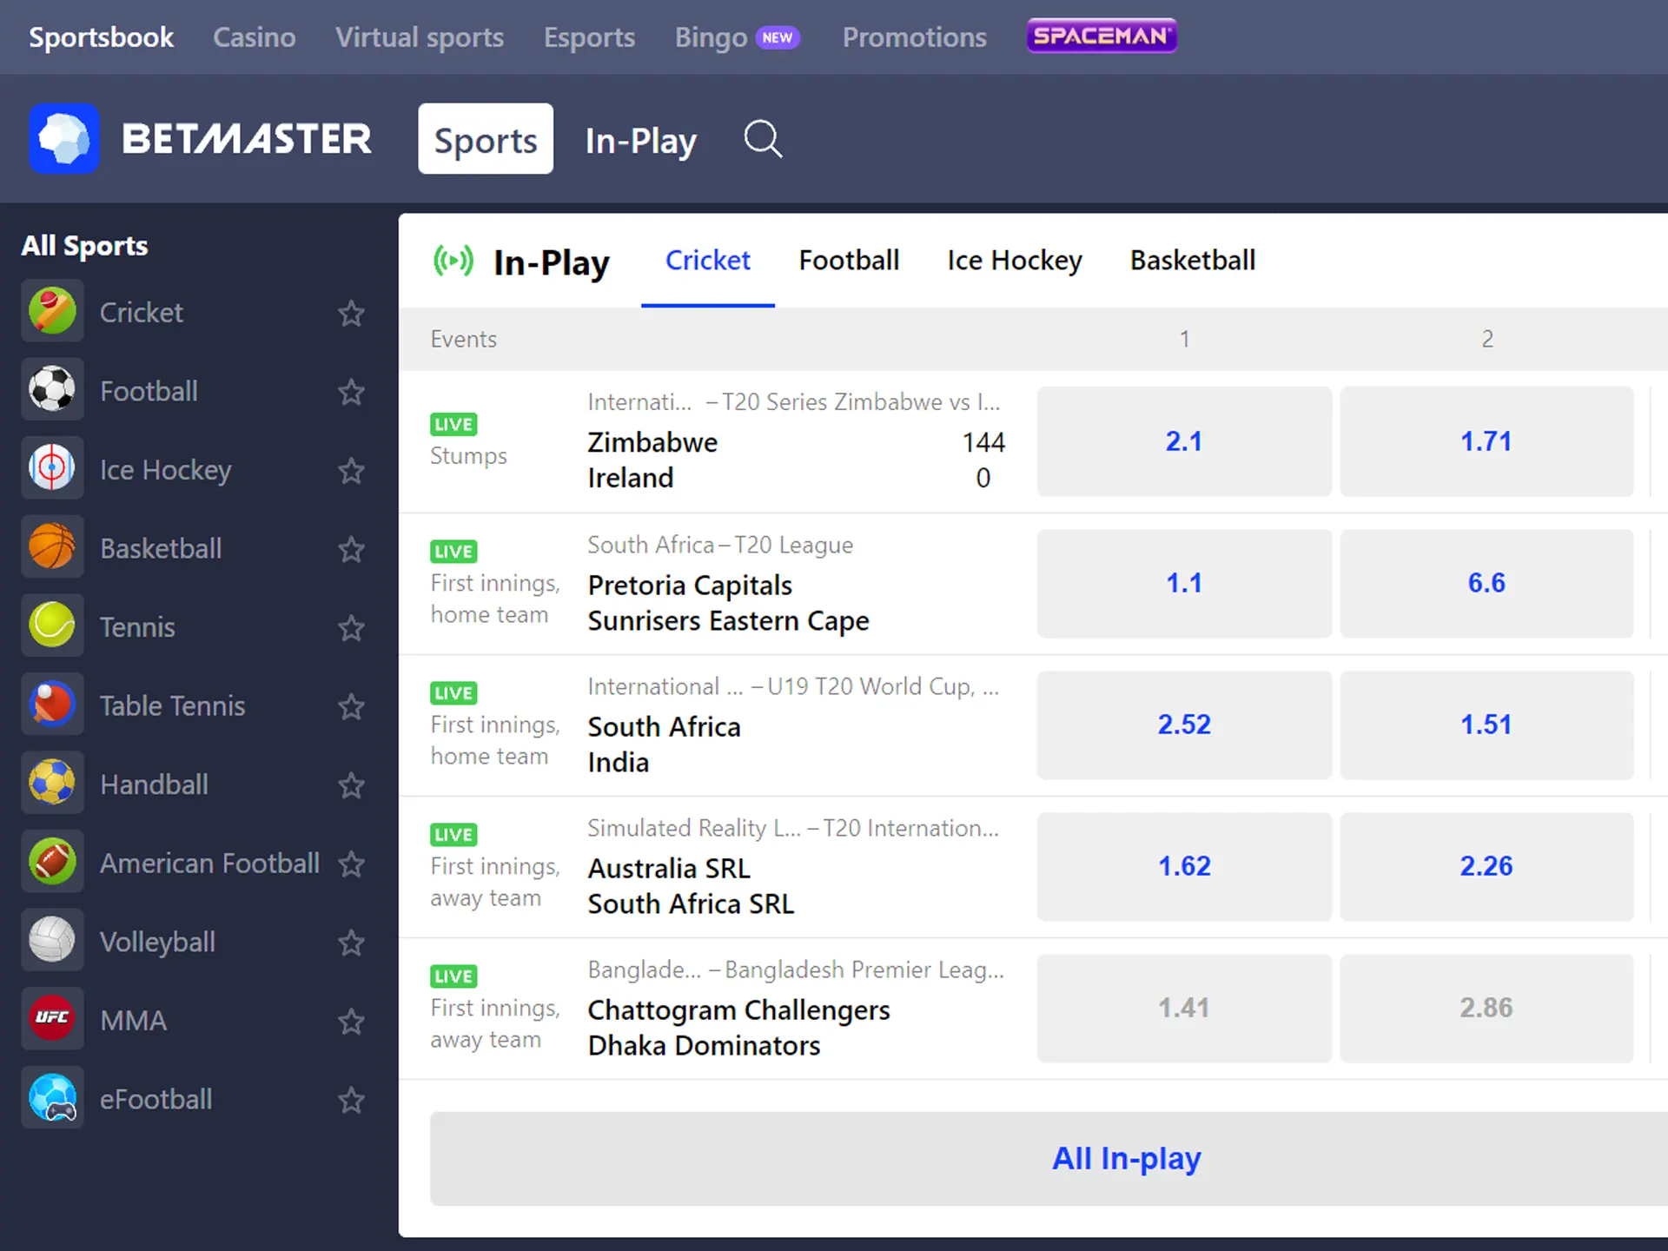Bet on Australia SRL at 1.62
1668x1251 pixels.
tap(1184, 866)
